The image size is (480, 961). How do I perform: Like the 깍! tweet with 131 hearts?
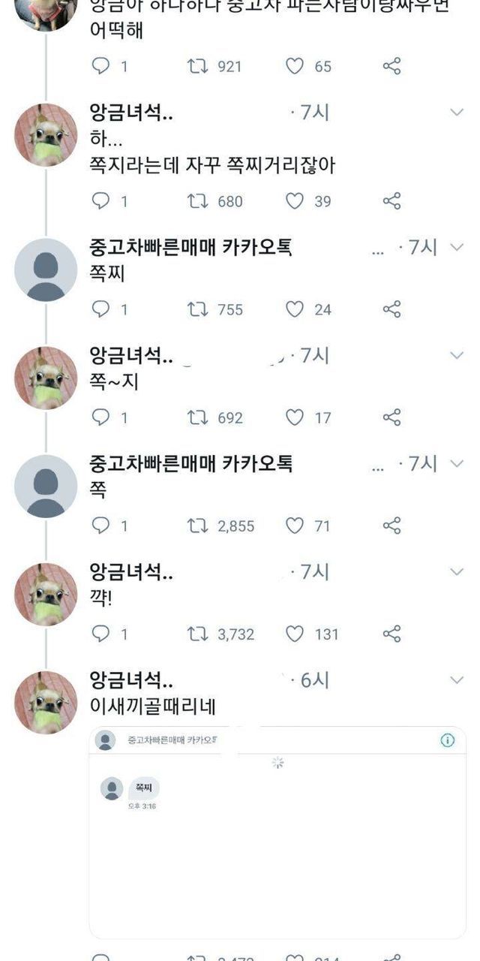(295, 634)
